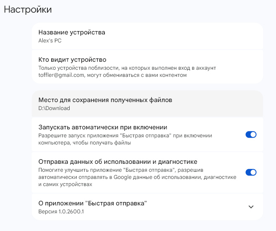
Task: Click the Версия 1.0.2600.1 text
Action: coord(61,211)
